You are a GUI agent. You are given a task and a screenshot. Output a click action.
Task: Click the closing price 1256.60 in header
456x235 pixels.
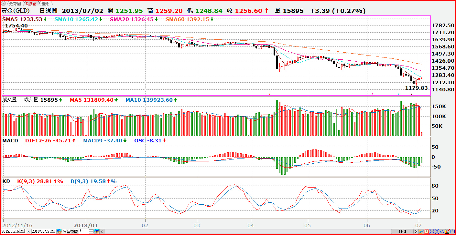tap(248, 11)
